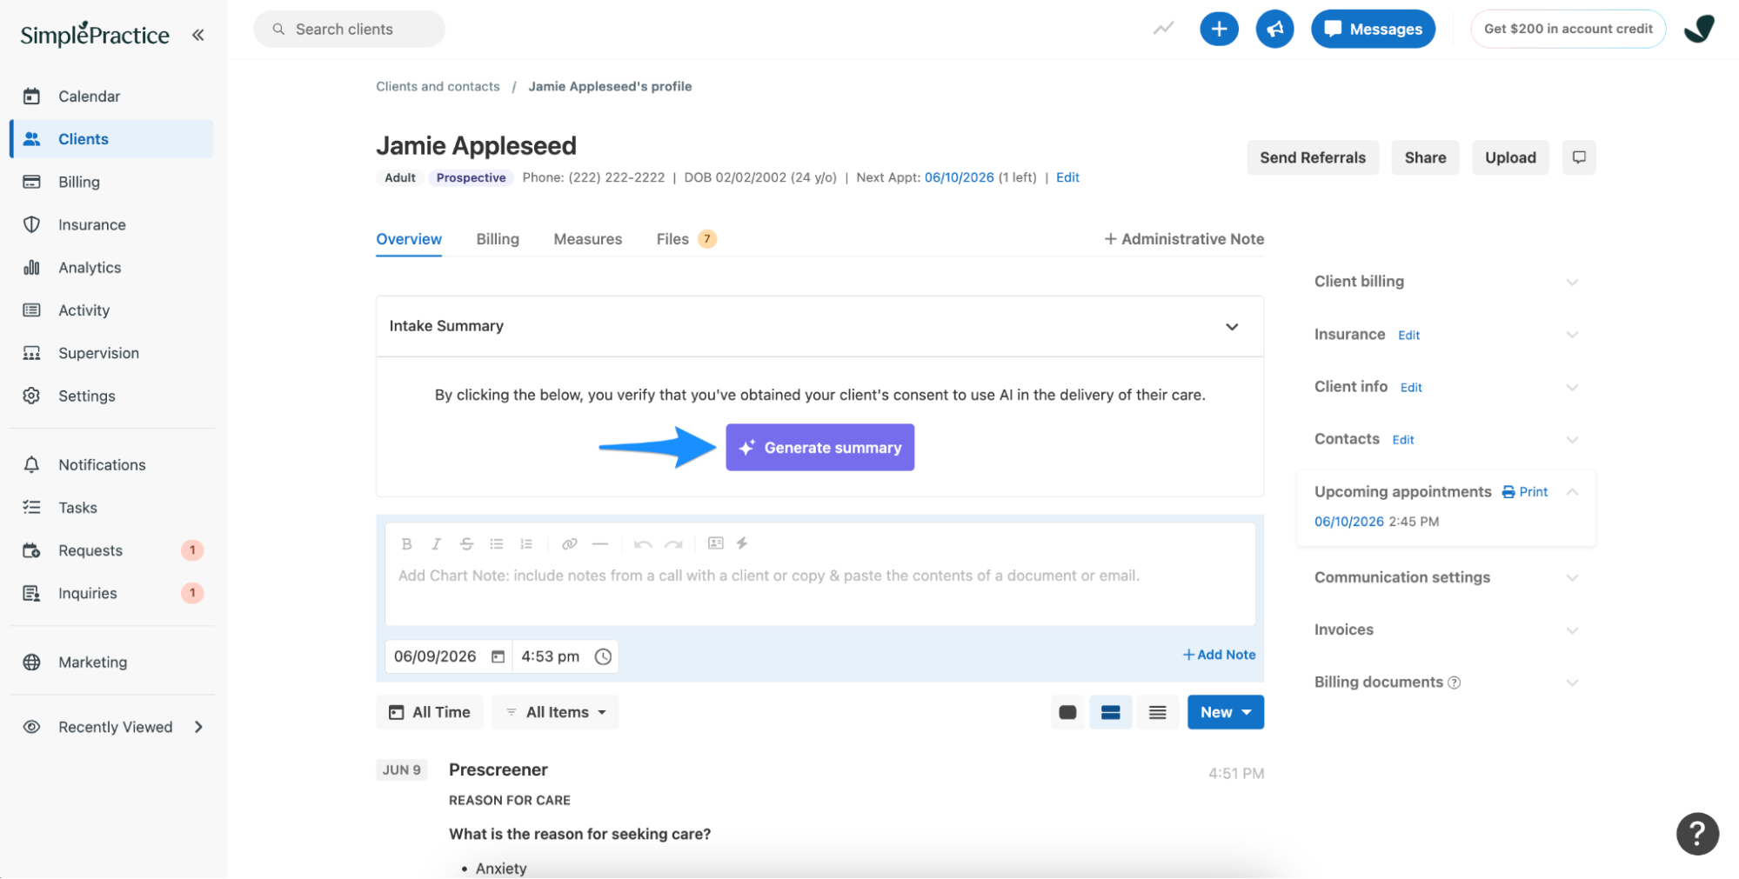Click the Upload button
Screen dimensions: 1739x879
pyautogui.click(x=1510, y=157)
